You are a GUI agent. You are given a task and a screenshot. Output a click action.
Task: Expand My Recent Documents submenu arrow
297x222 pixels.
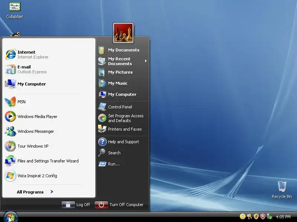146,61
